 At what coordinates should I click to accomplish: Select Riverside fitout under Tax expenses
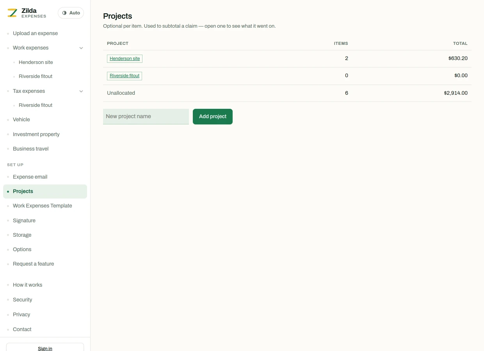click(36, 105)
